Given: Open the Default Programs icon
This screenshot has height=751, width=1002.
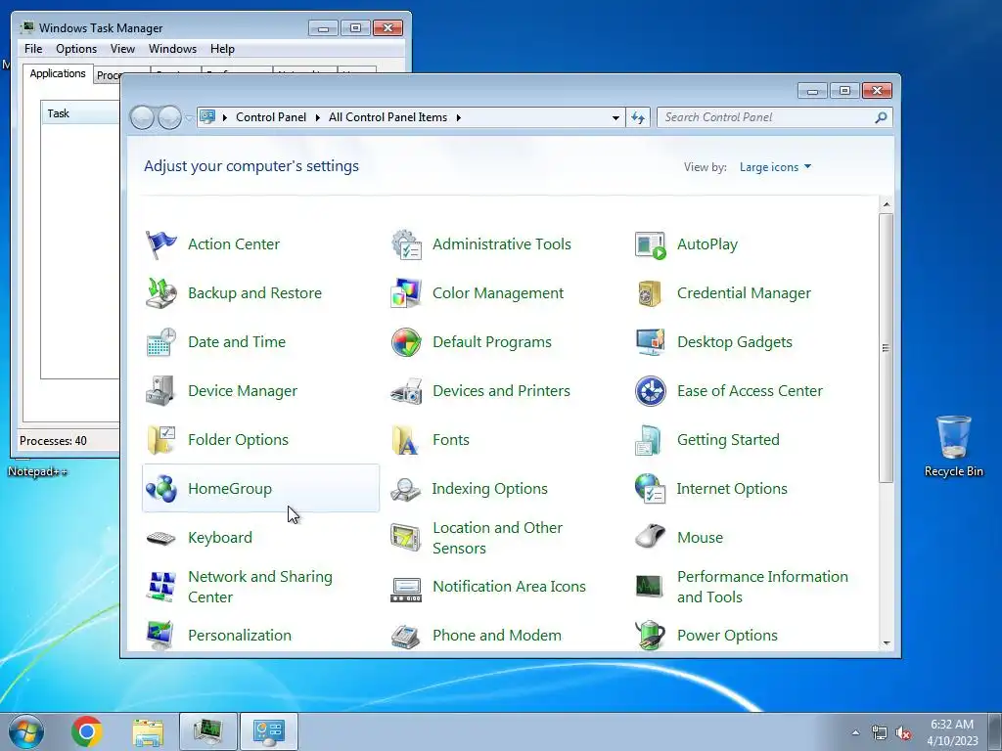Looking at the screenshot, I should click(x=406, y=342).
